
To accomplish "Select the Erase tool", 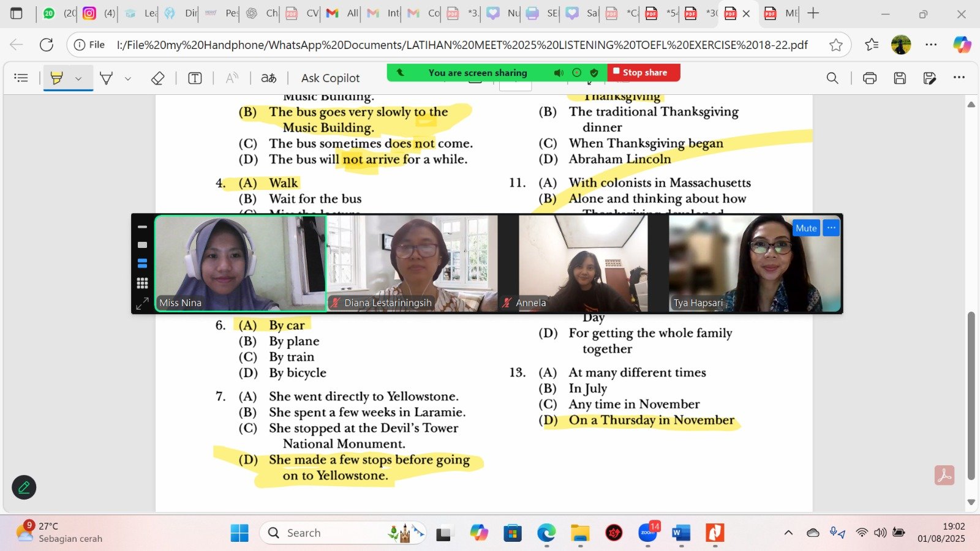I will click(x=157, y=78).
